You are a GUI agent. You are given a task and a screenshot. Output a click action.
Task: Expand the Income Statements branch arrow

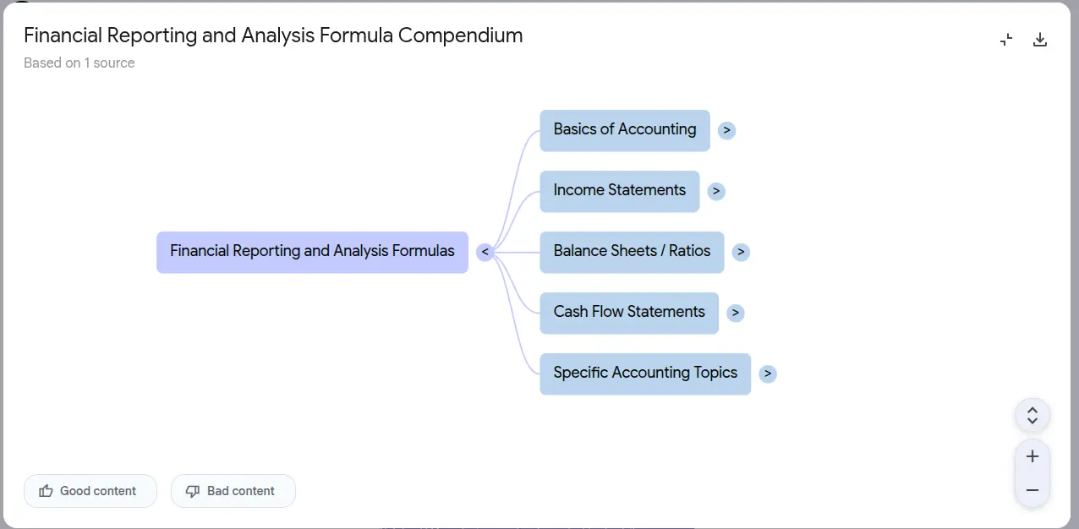716,191
